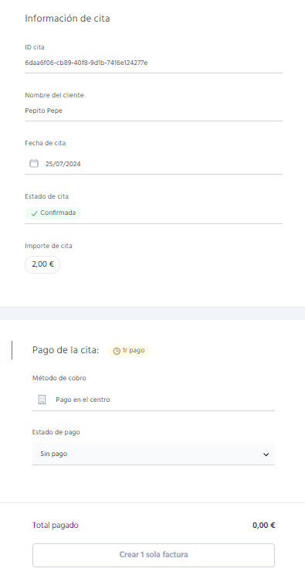The height and width of the screenshot is (582, 305).
Task: Click the Confirmada status badge
Action: 53,213
